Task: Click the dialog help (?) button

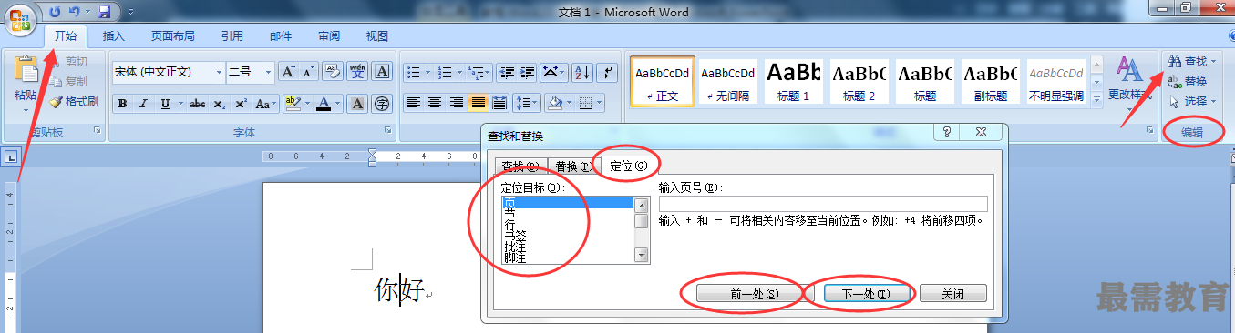Action: (948, 133)
